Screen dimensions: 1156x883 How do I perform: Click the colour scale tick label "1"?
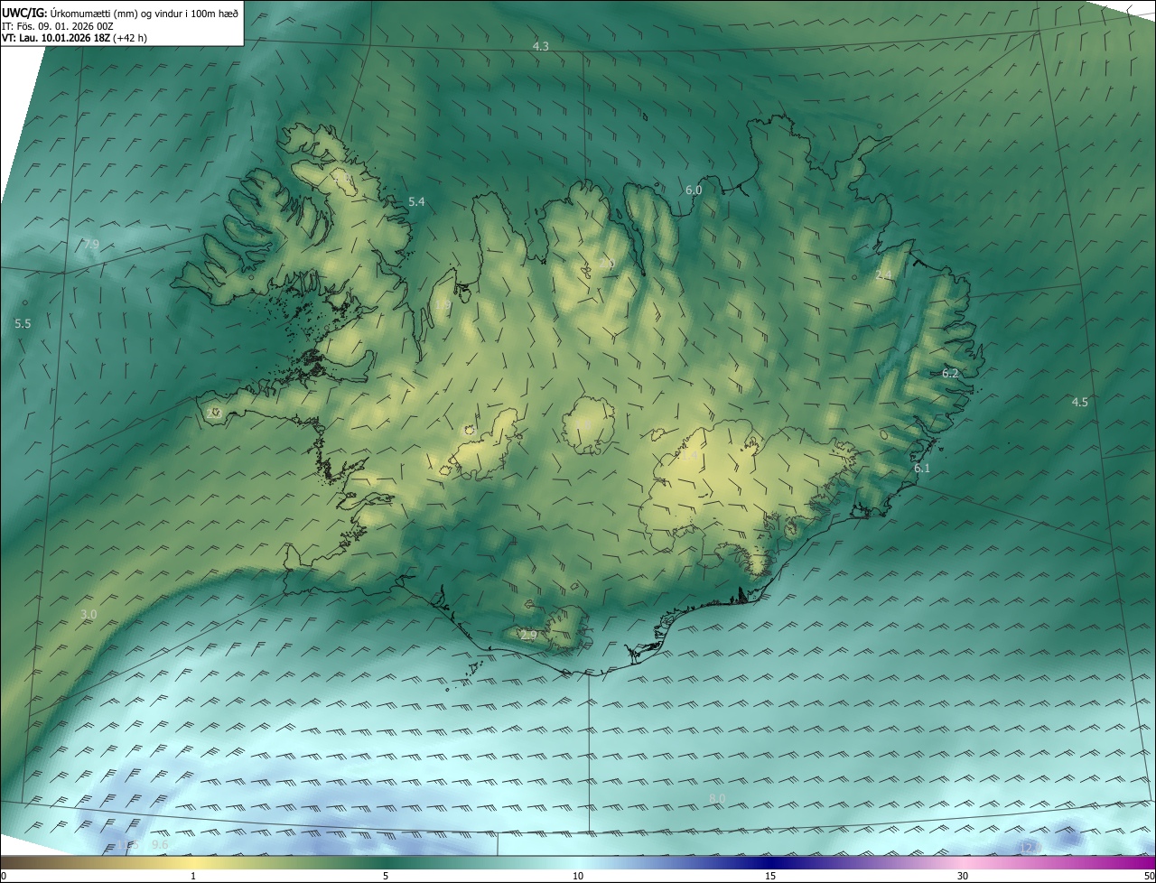[x=193, y=876]
